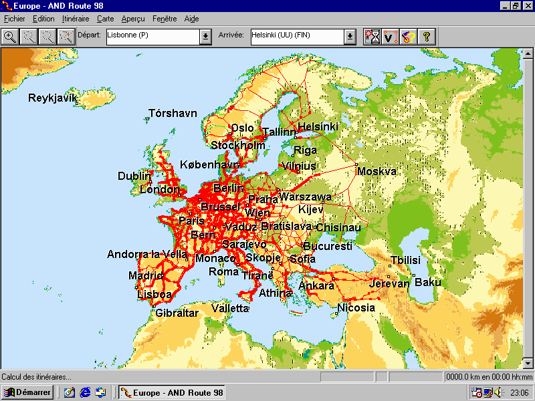Open the Départ dropdown arrow
The width and height of the screenshot is (535, 401).
click(x=205, y=37)
